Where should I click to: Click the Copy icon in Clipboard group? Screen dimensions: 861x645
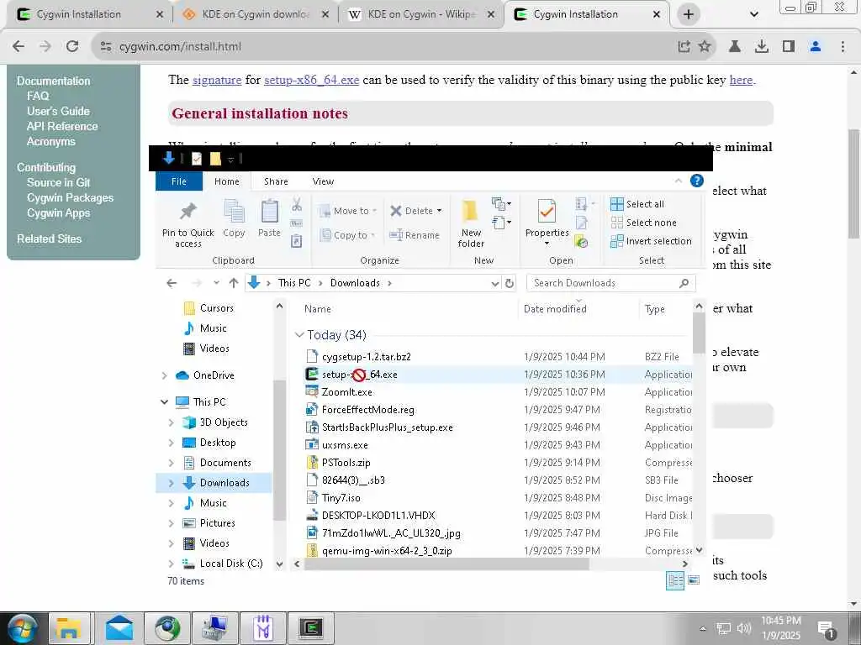[x=234, y=212]
